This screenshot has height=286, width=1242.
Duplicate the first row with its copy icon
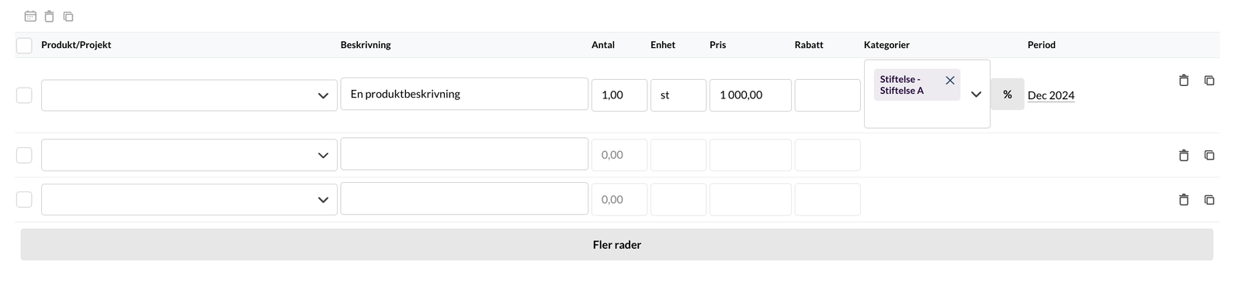1209,80
